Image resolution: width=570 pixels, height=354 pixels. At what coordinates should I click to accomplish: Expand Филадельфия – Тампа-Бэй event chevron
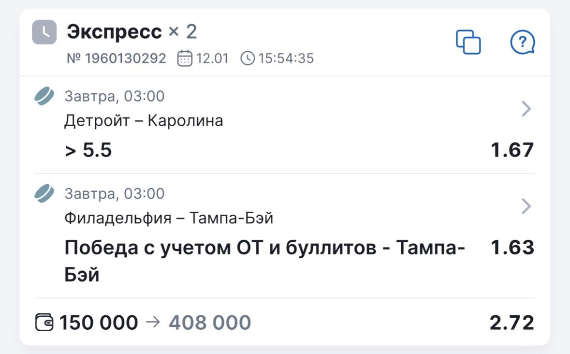526,206
